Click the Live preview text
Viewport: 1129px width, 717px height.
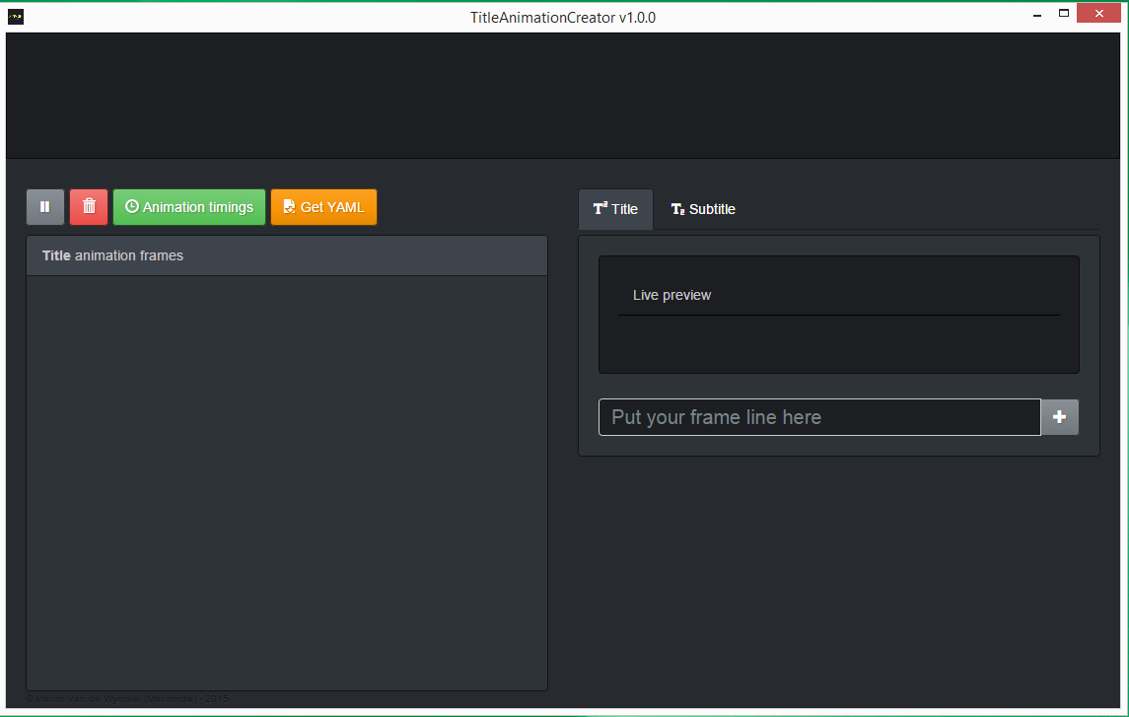pyautogui.click(x=671, y=295)
